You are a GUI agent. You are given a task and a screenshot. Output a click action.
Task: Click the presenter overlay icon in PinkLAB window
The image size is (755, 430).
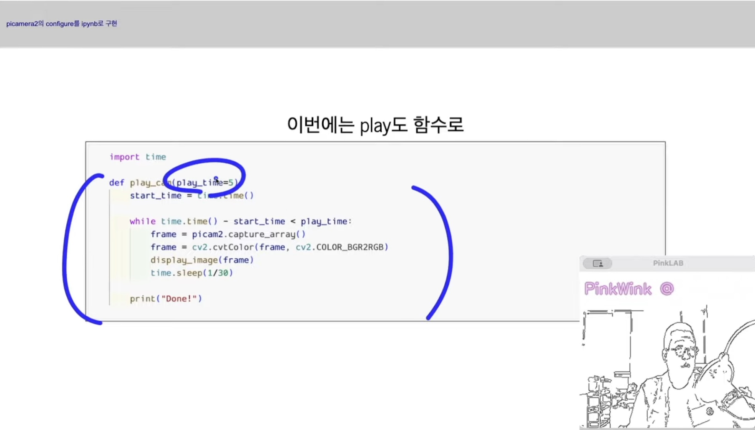pyautogui.click(x=597, y=263)
